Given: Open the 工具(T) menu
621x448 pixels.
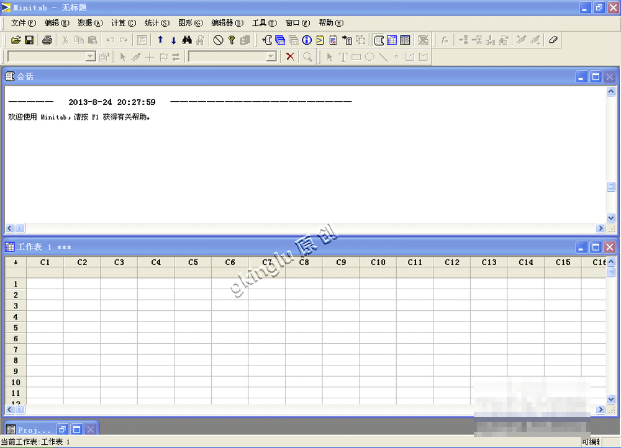Looking at the screenshot, I should coord(265,23).
